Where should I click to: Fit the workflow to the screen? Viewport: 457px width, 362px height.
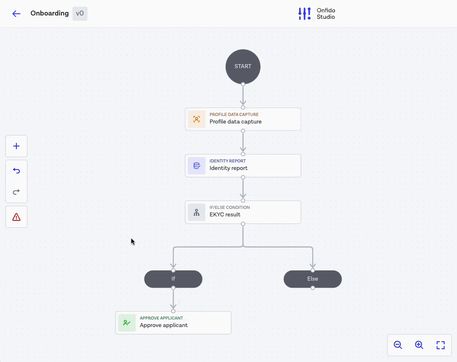pyautogui.click(x=440, y=345)
